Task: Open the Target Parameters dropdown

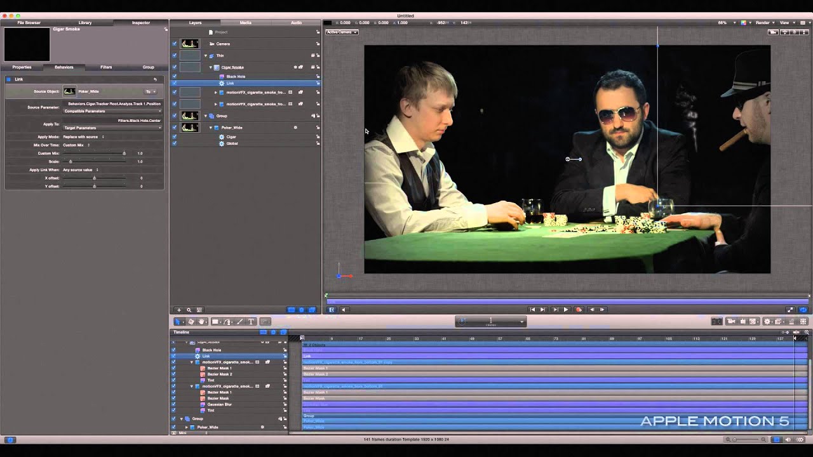Action: point(112,128)
